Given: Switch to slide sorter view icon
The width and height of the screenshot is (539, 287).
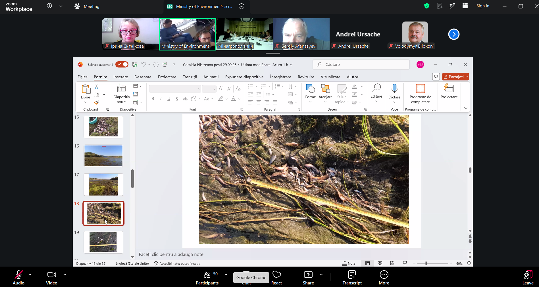Looking at the screenshot, I should tap(380, 263).
